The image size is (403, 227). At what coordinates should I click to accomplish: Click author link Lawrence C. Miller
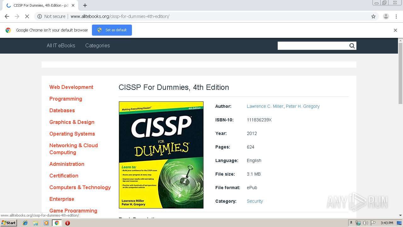click(265, 106)
